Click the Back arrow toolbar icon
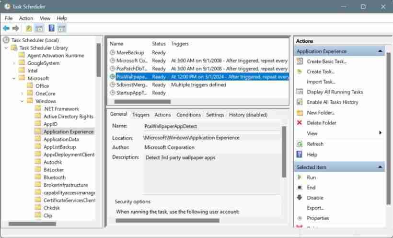Viewport: 393px width, 238px height. coord(6,28)
